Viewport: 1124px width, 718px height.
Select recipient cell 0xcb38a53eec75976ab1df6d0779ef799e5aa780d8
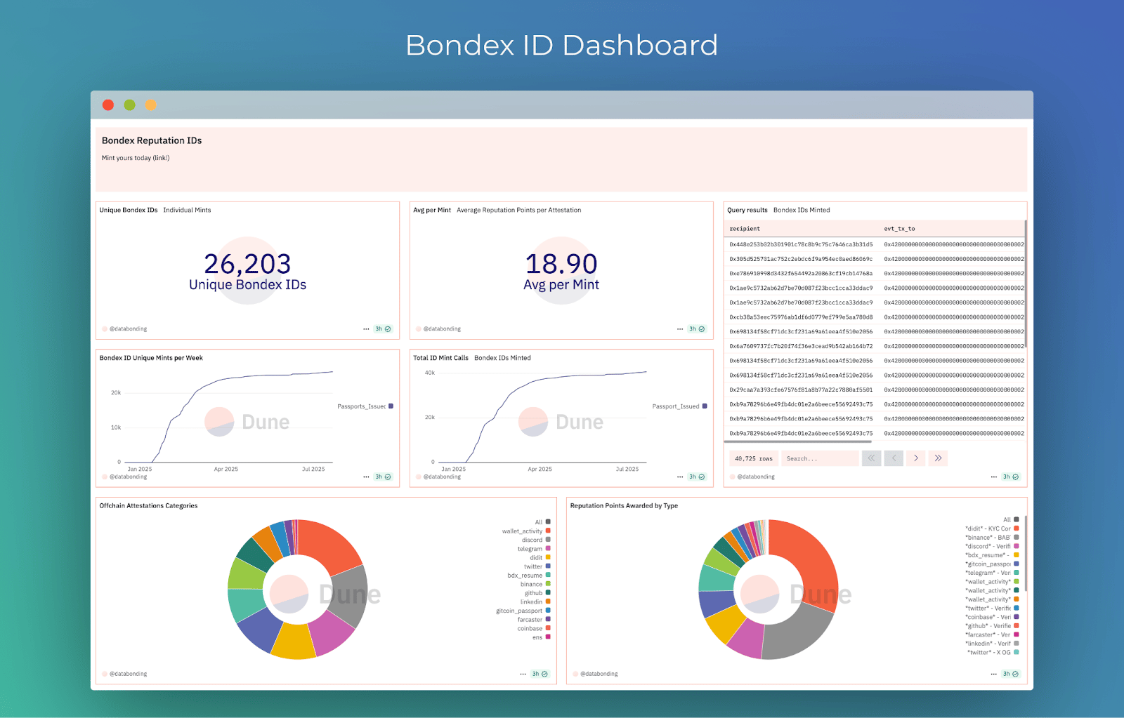[x=801, y=317]
